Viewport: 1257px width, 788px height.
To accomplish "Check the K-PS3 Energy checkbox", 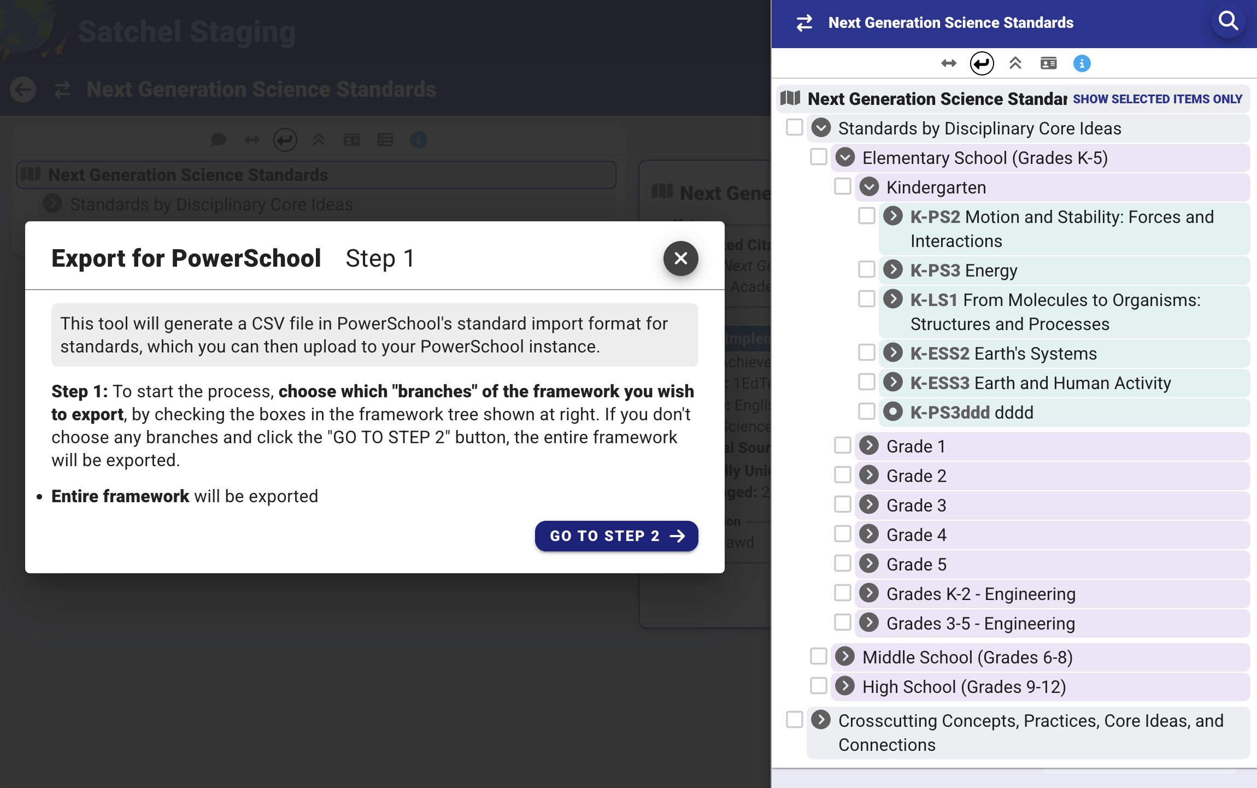I will point(866,269).
